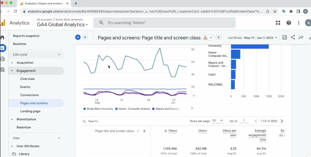Click the Analytics logo text
311x157 pixels.
[19, 23]
